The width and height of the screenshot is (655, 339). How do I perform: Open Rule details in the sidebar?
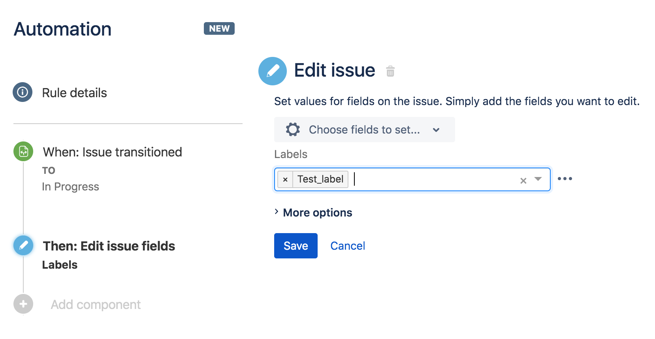[74, 93]
